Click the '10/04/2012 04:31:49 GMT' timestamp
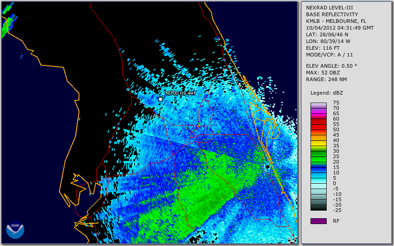This screenshot has width=394, height=246. point(340,28)
